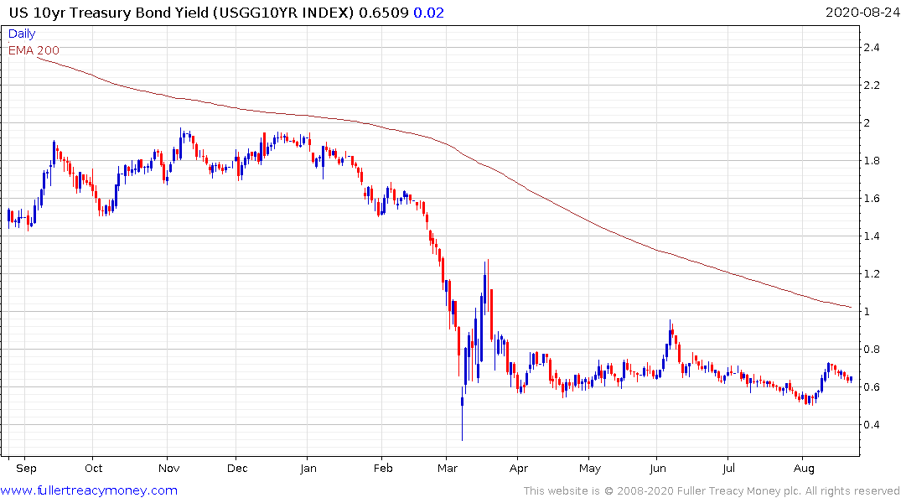Click the 'Sep' x-axis label
Screen dimensions: 901x503
(x=26, y=469)
